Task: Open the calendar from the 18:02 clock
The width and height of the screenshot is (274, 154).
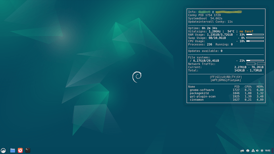Action: point(268,150)
